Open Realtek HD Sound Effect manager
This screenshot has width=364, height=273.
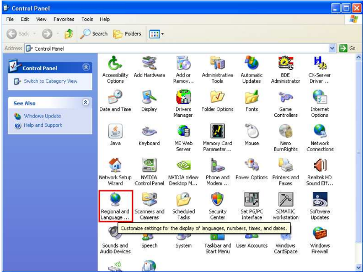click(320, 172)
